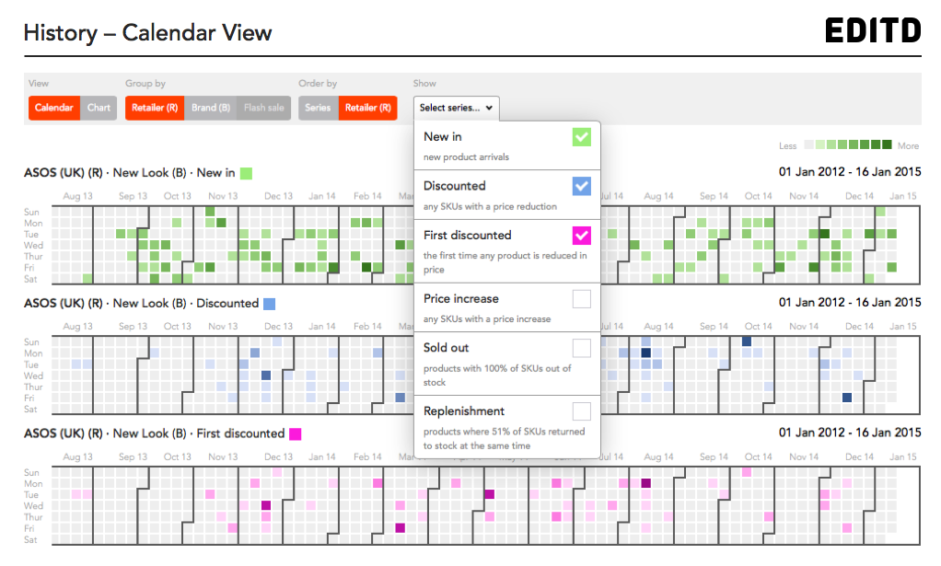The height and width of the screenshot is (566, 941).
Task: Click the EDITD logo
Action: 873,30
